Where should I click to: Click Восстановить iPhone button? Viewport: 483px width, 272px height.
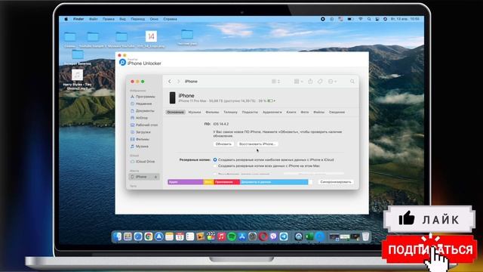pos(257,144)
